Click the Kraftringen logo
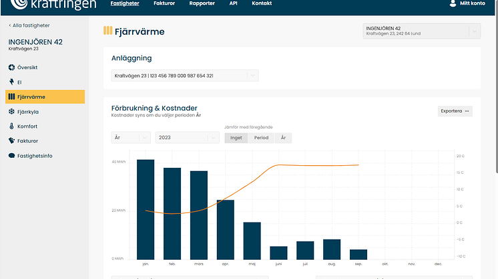The width and height of the screenshot is (498, 279). [x=53, y=5]
